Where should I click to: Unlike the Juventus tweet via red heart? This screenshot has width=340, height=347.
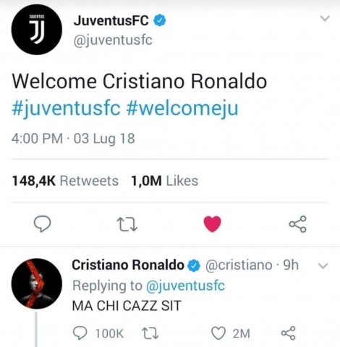click(212, 224)
